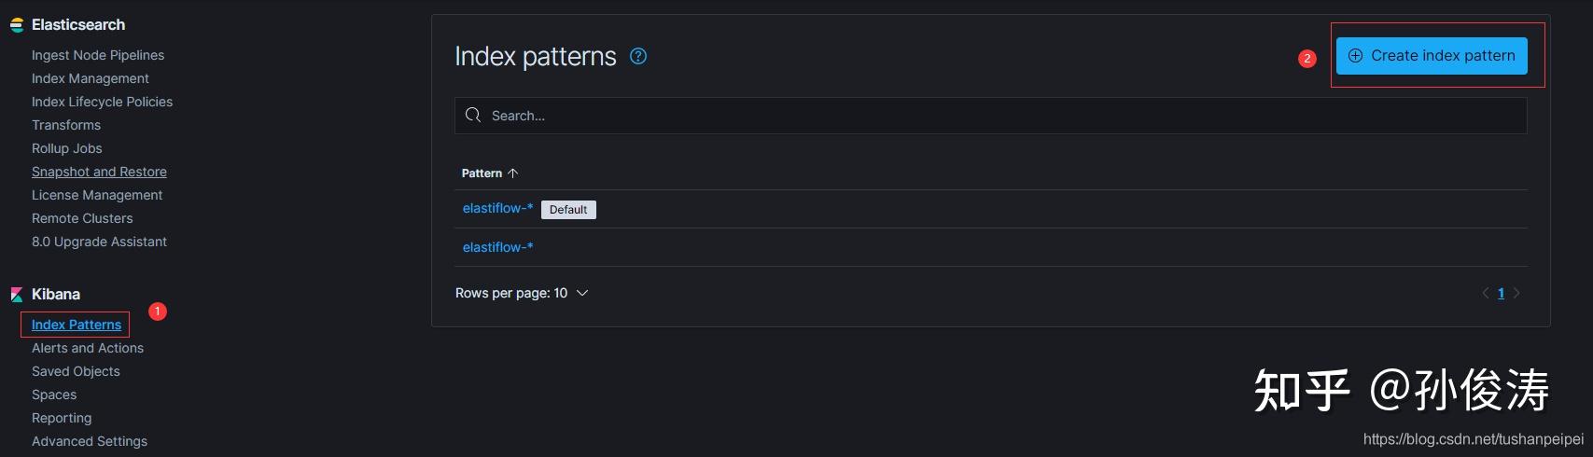
Task: Go to next page arrow
Action: [x=1516, y=293]
